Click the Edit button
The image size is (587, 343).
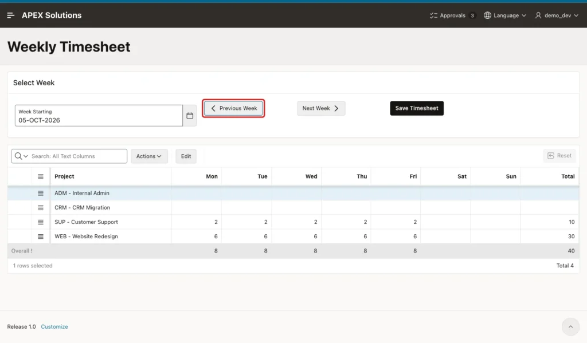pyautogui.click(x=186, y=156)
